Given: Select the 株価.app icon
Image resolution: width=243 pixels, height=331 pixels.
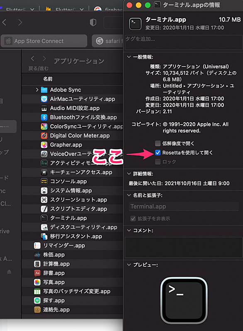Looking at the screenshot, I should (37, 255).
